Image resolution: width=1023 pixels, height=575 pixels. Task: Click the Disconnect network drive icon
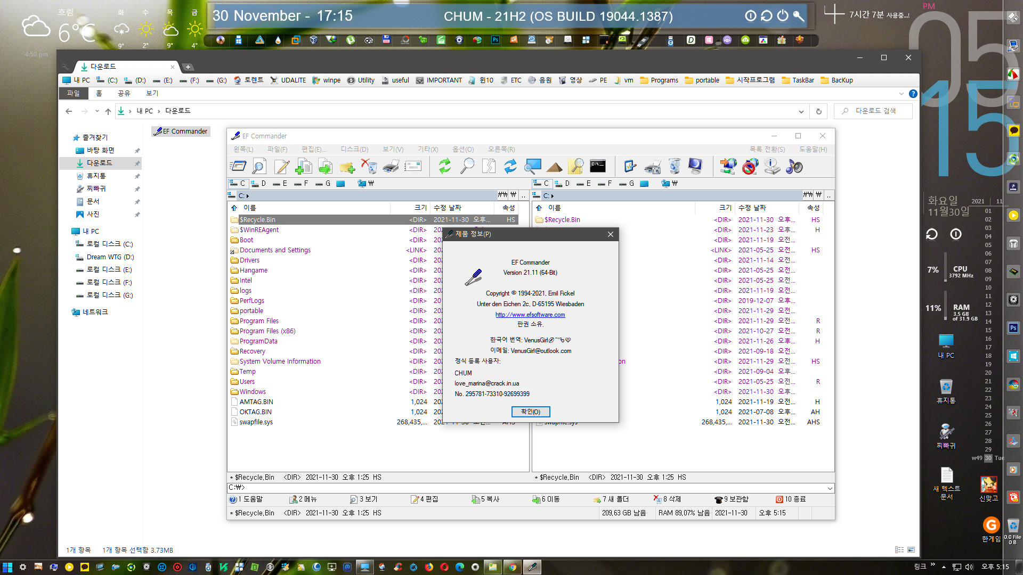(750, 167)
